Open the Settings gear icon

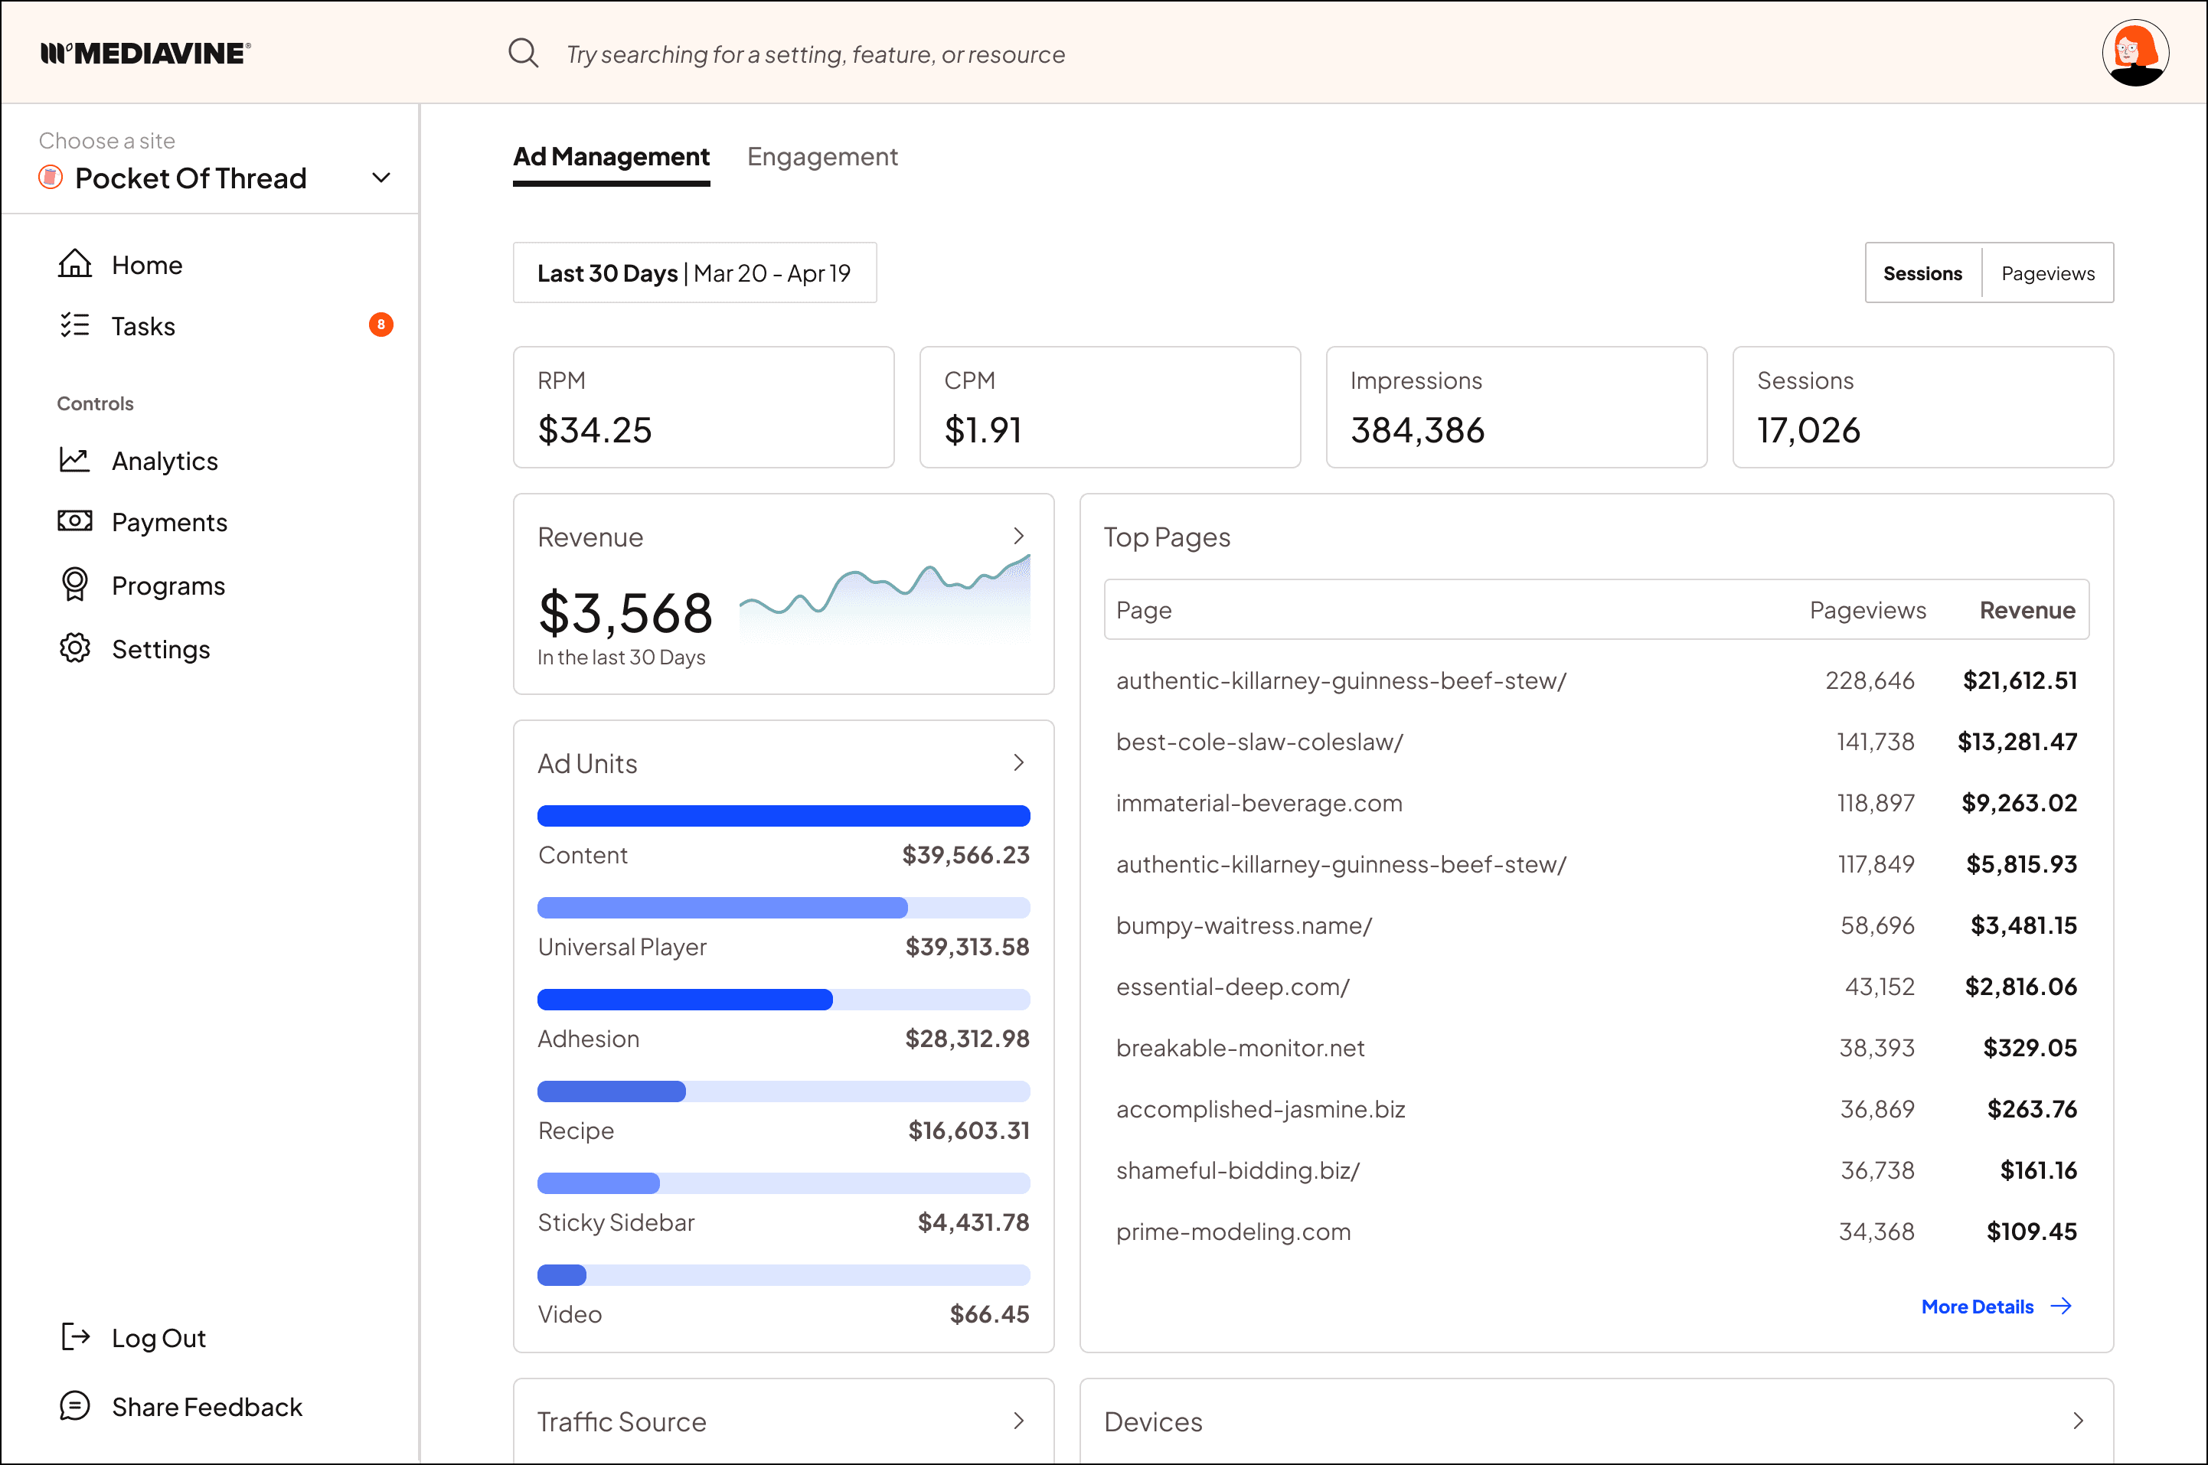[75, 648]
